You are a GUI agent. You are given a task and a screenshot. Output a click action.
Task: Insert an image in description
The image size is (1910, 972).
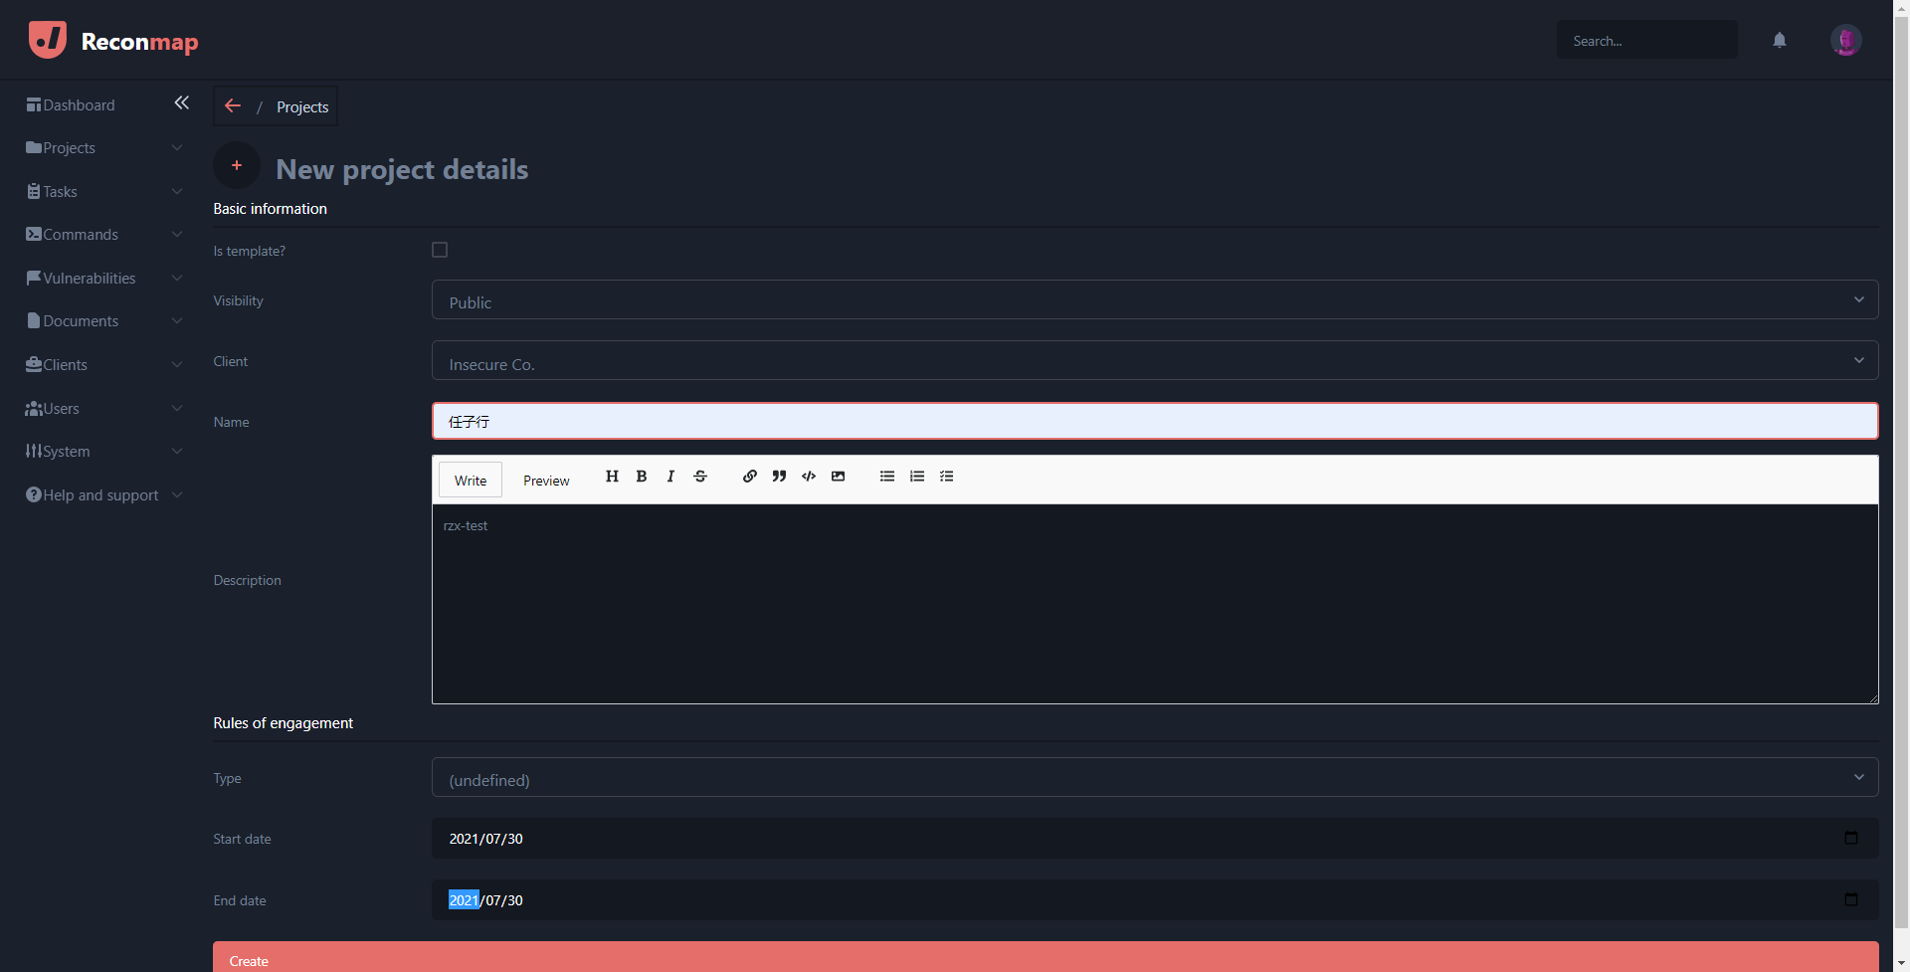(838, 477)
